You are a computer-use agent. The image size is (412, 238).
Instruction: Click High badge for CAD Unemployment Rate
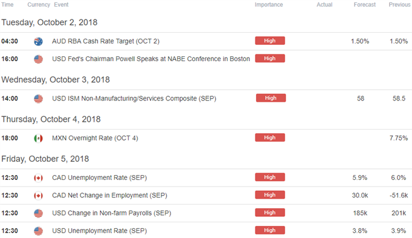(x=270, y=177)
